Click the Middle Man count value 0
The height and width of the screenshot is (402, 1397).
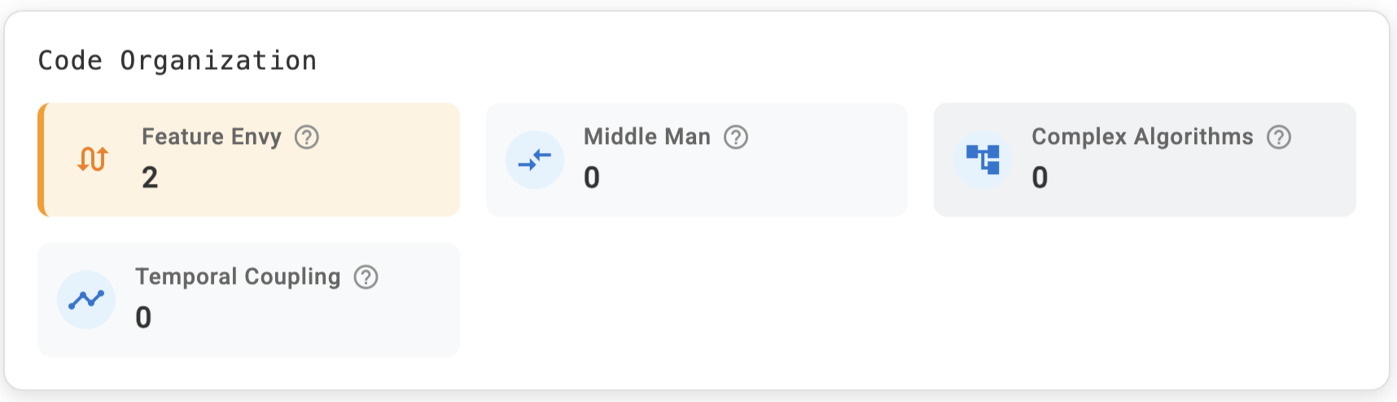pyautogui.click(x=592, y=177)
